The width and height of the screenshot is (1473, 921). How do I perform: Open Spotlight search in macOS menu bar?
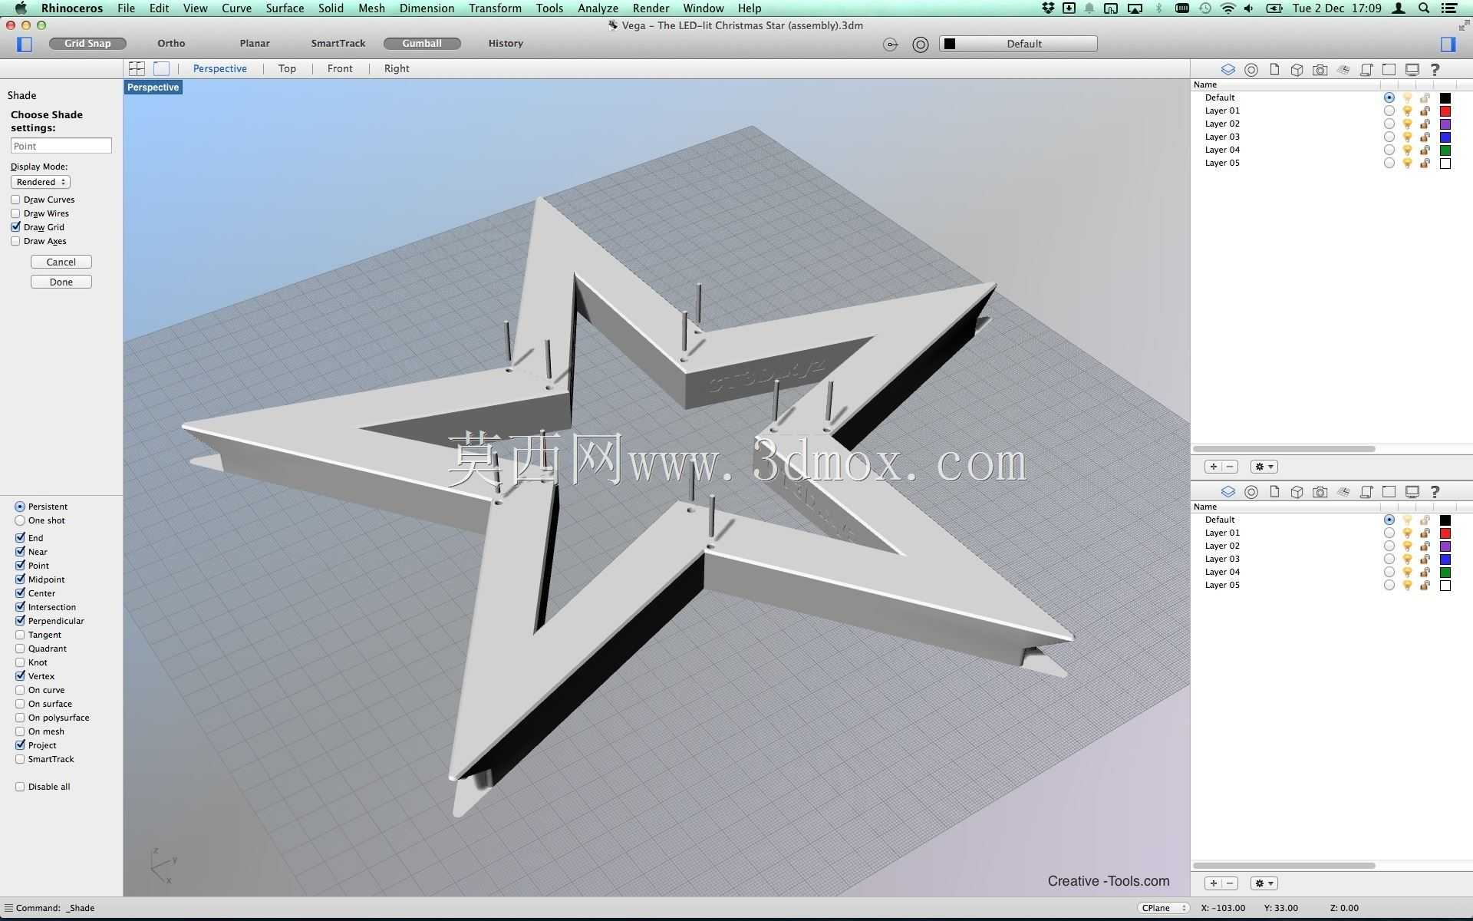(1424, 8)
